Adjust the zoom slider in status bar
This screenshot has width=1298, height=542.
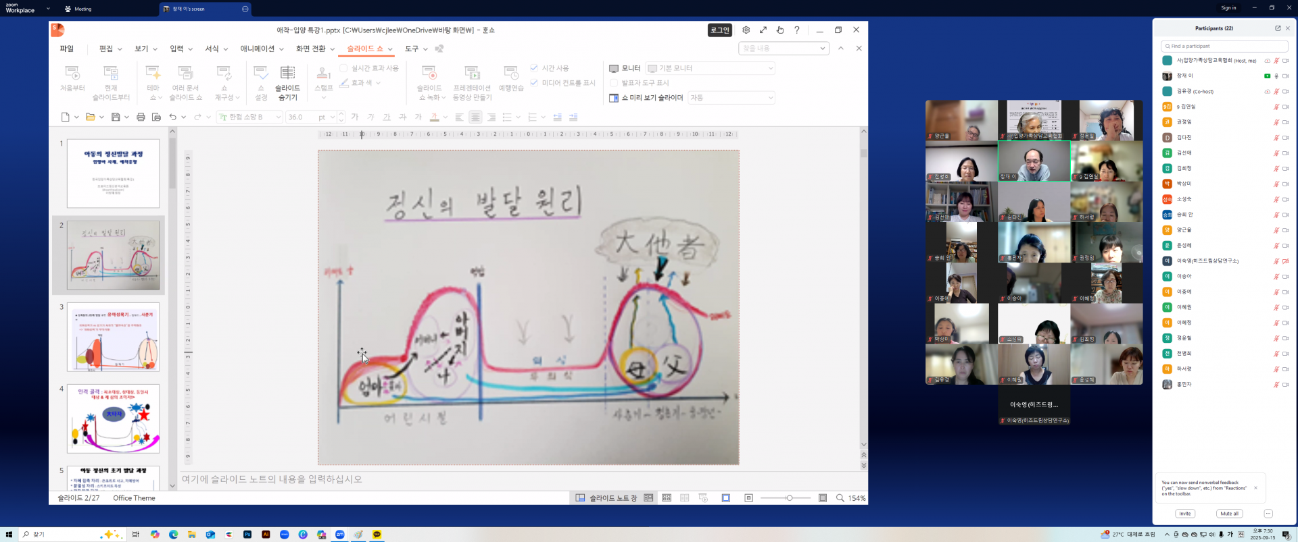pyautogui.click(x=789, y=498)
